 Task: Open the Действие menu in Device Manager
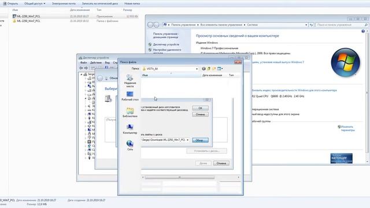point(96,62)
